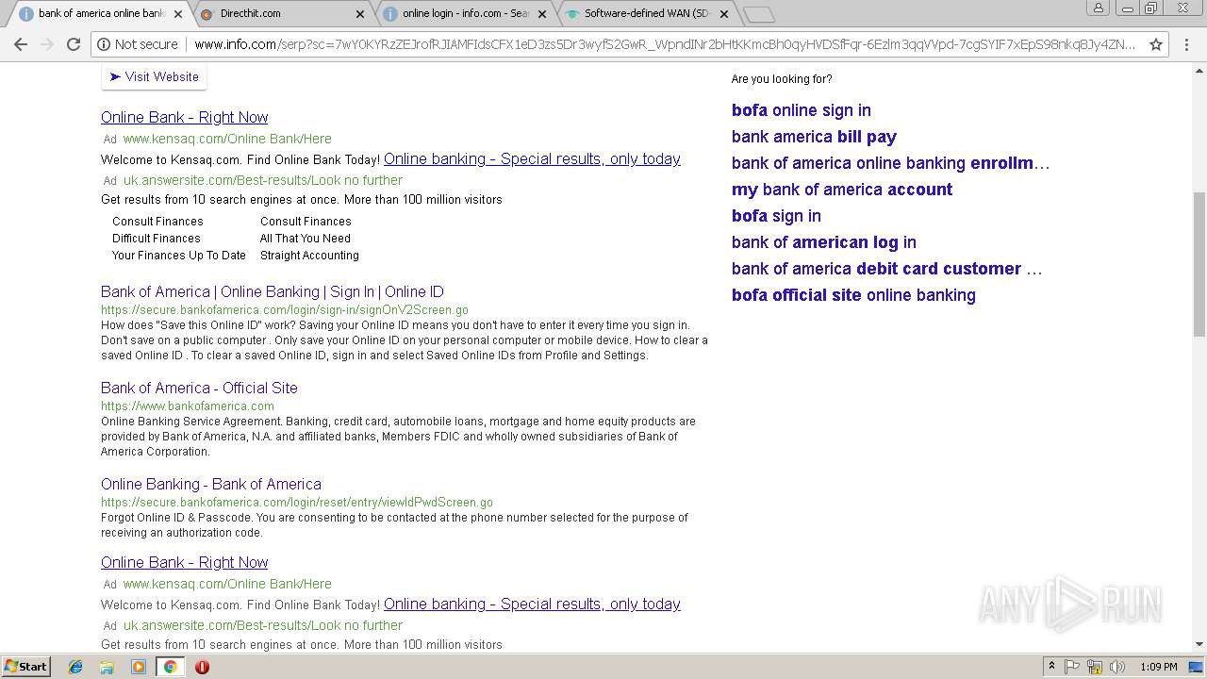Open 'Bank of America - Official Site' result
The height and width of the screenshot is (679, 1207).
point(199,388)
